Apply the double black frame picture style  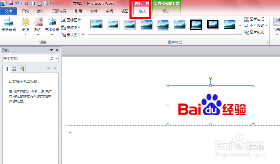196,25
